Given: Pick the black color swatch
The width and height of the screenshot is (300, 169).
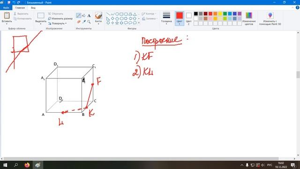Looking at the screenshot, I should click(x=196, y=14).
